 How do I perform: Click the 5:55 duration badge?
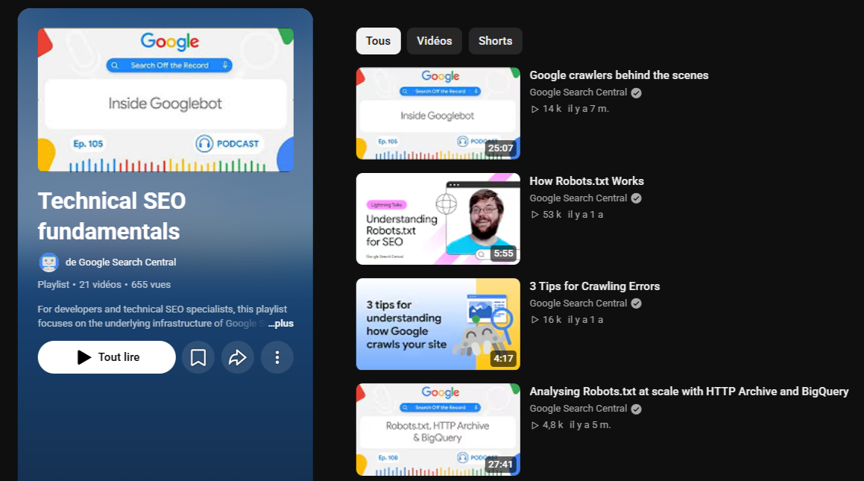[x=504, y=254]
